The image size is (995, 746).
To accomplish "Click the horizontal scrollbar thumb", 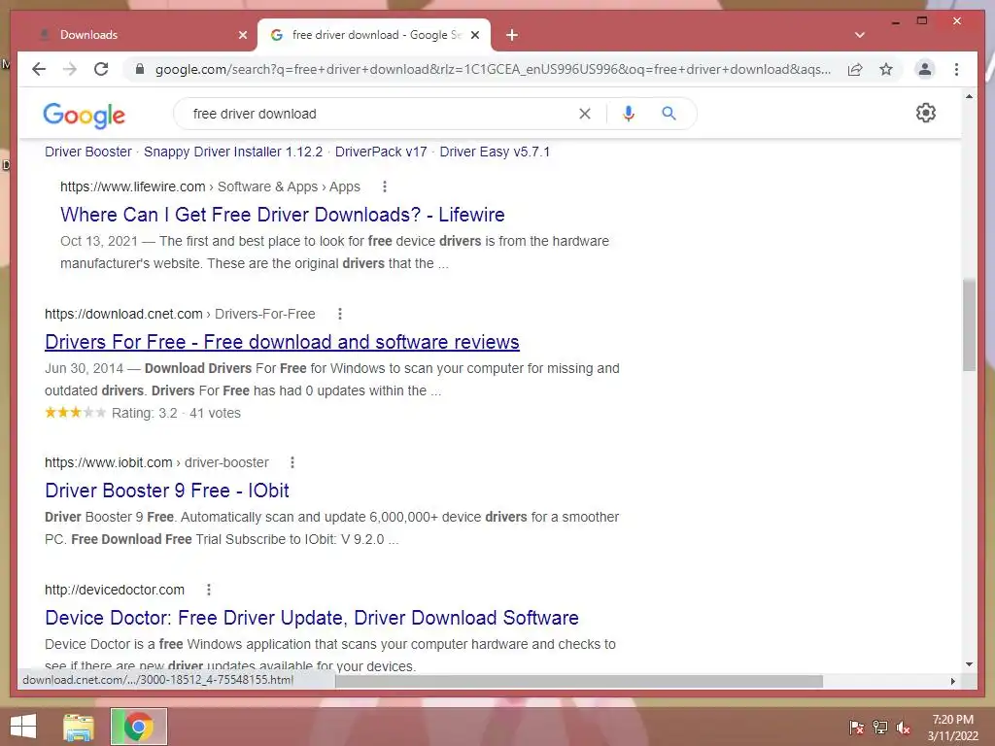I will point(579,681).
